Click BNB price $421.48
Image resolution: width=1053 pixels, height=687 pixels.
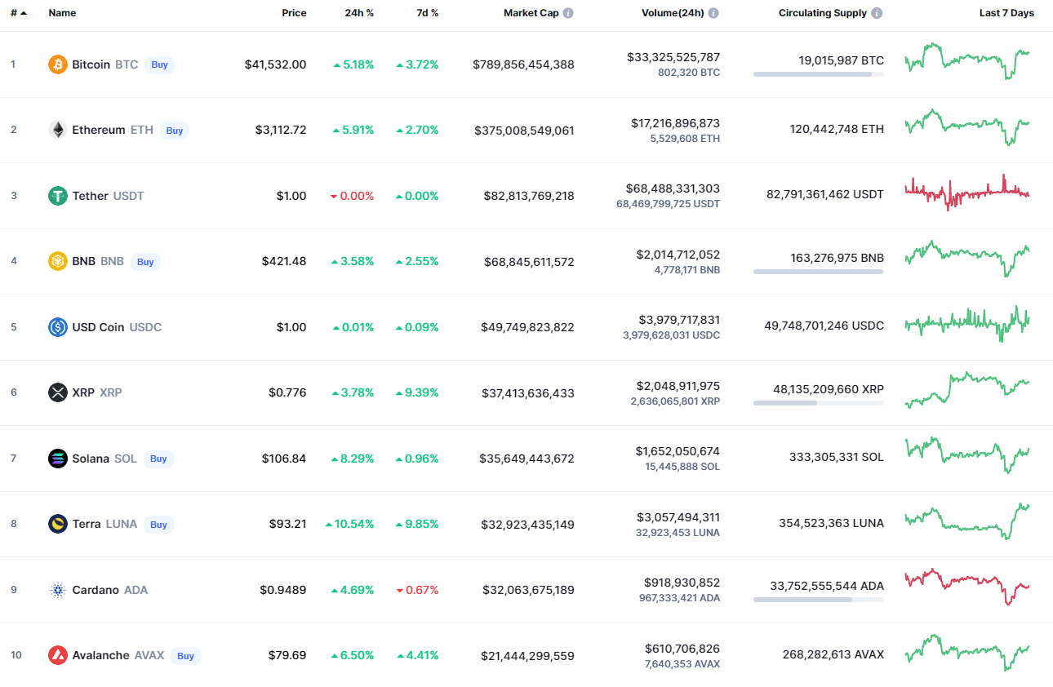[284, 261]
